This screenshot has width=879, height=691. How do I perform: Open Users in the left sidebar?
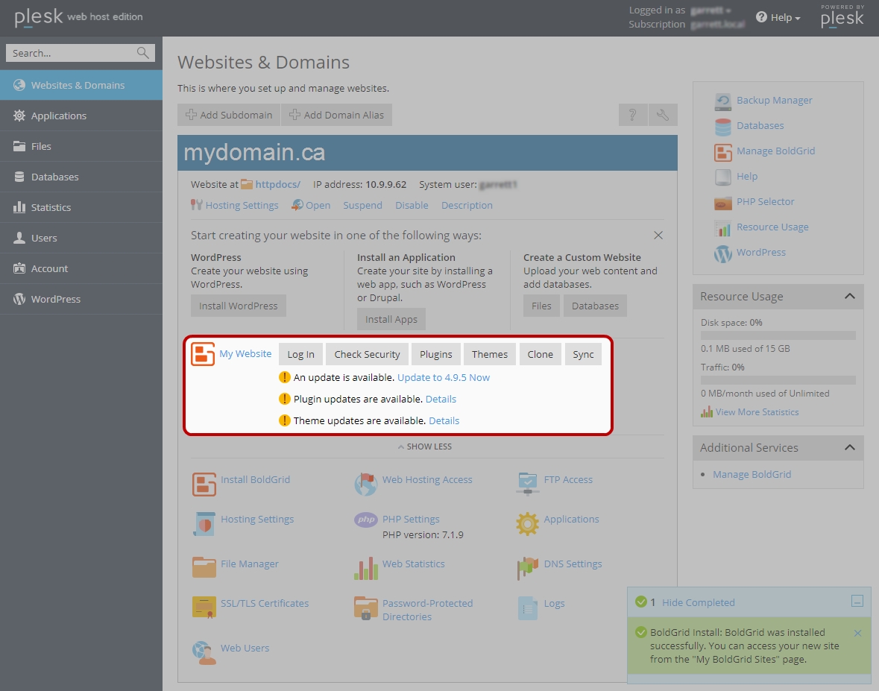point(81,238)
